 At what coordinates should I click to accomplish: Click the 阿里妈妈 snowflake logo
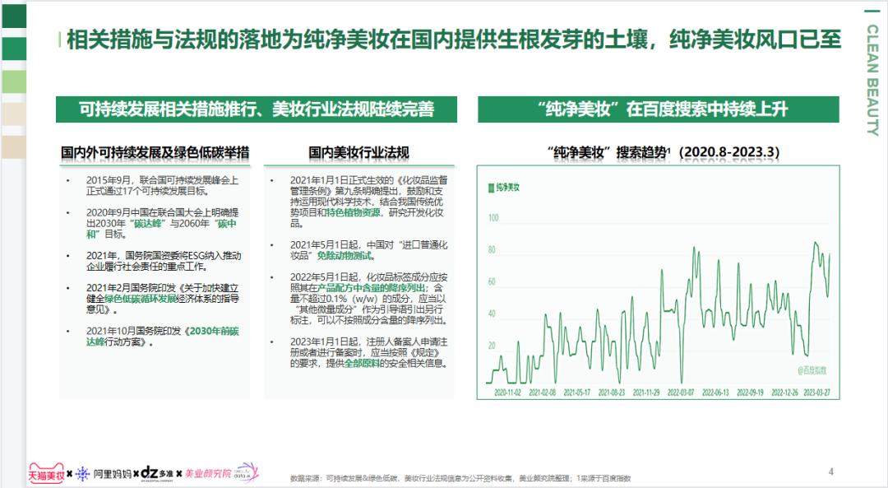(x=83, y=472)
